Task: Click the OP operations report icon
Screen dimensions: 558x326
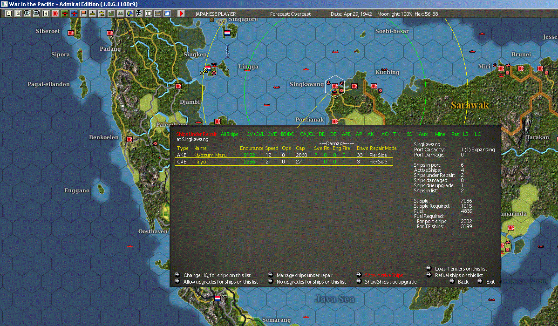Action: click(149, 14)
